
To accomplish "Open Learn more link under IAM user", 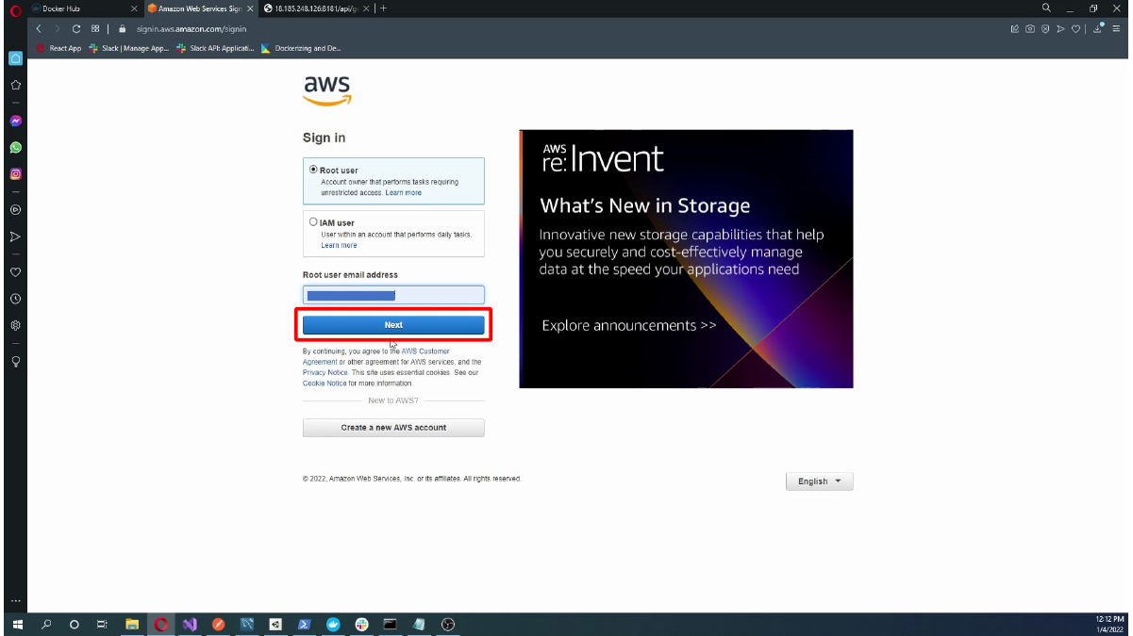I will [339, 245].
